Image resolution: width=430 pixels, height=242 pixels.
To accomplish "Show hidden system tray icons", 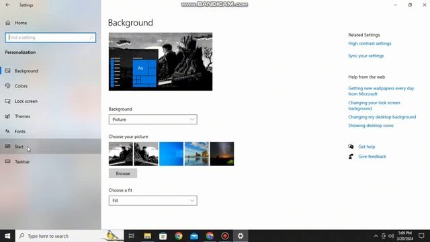I will coord(376,236).
